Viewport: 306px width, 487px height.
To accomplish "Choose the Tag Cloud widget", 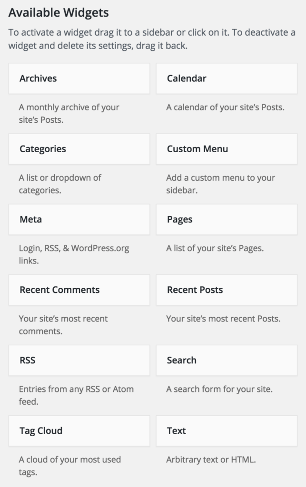I will 79,431.
